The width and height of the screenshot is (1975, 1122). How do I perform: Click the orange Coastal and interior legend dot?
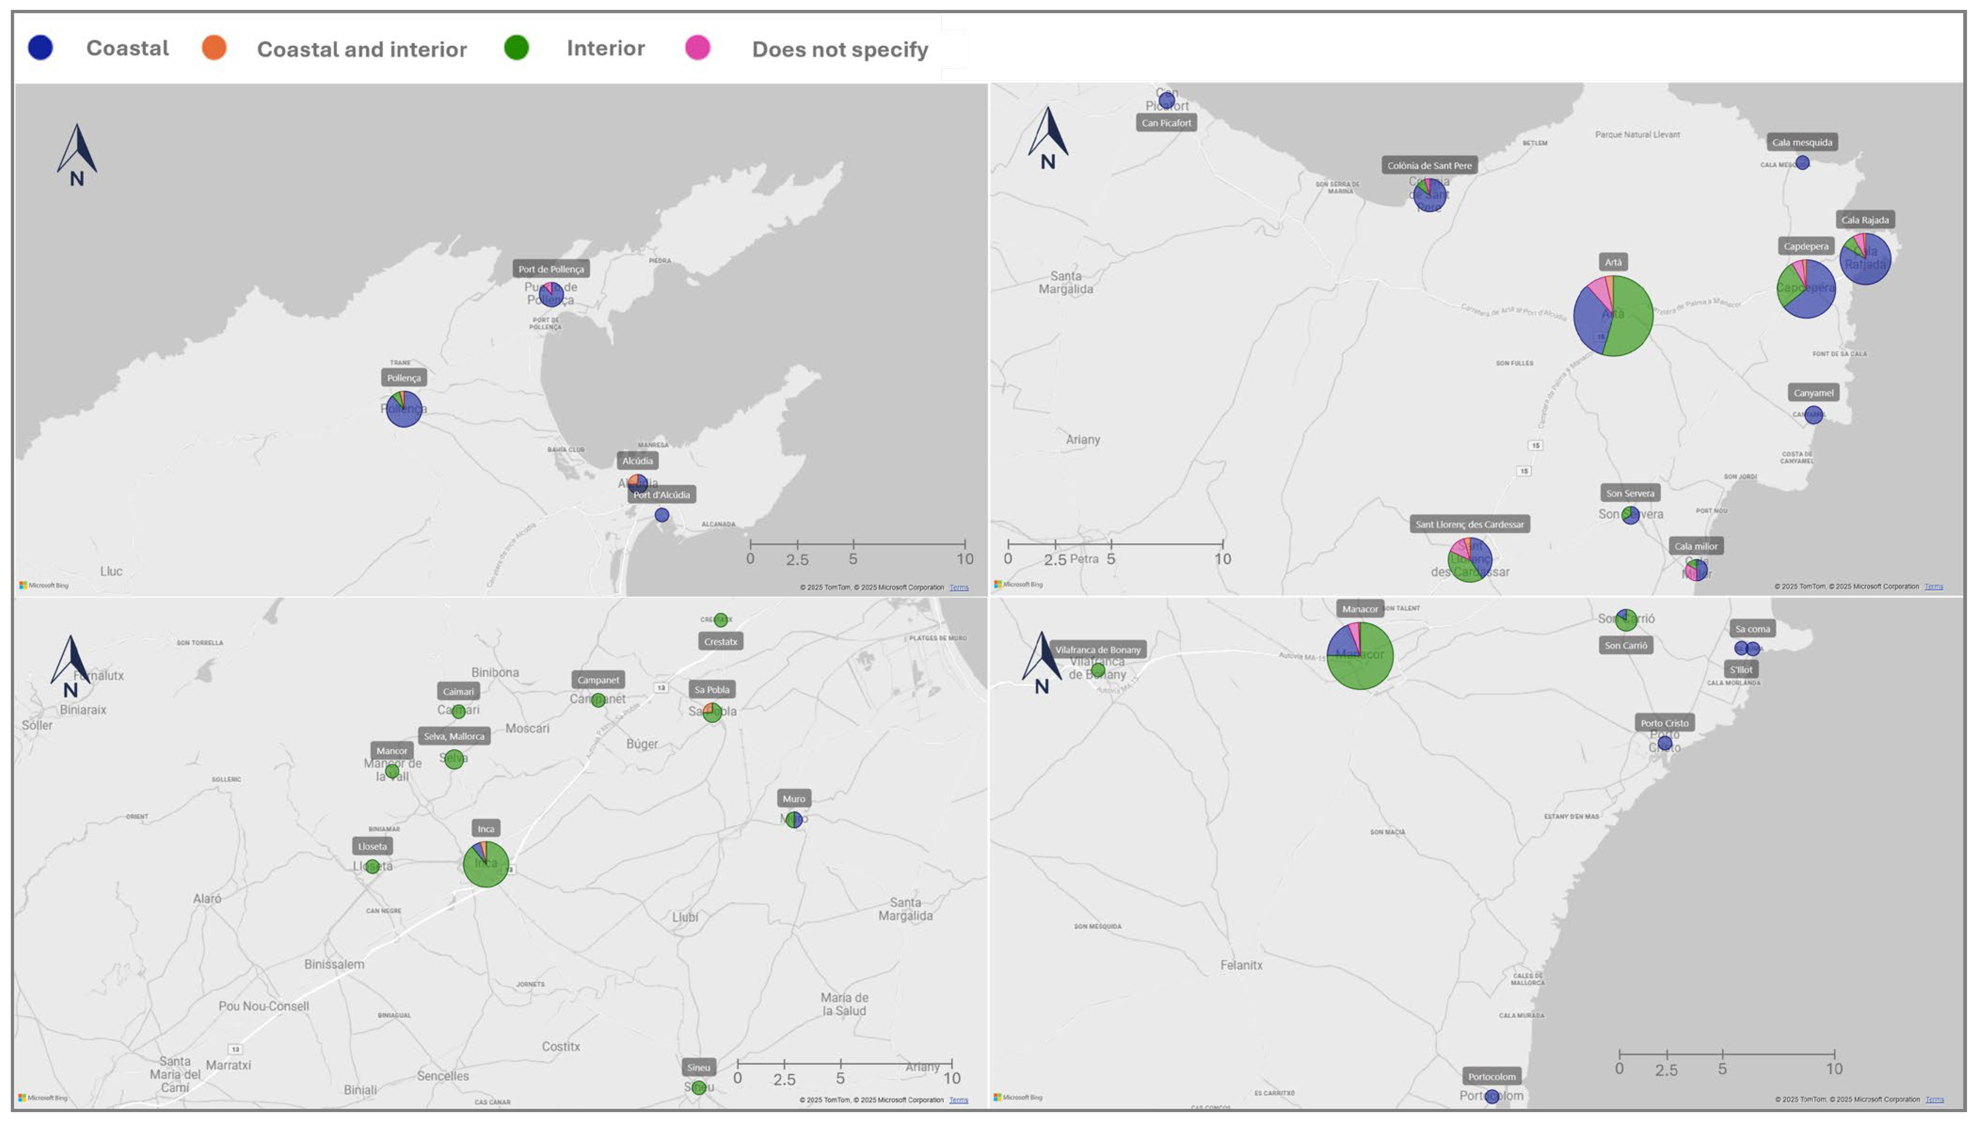pyautogui.click(x=214, y=48)
